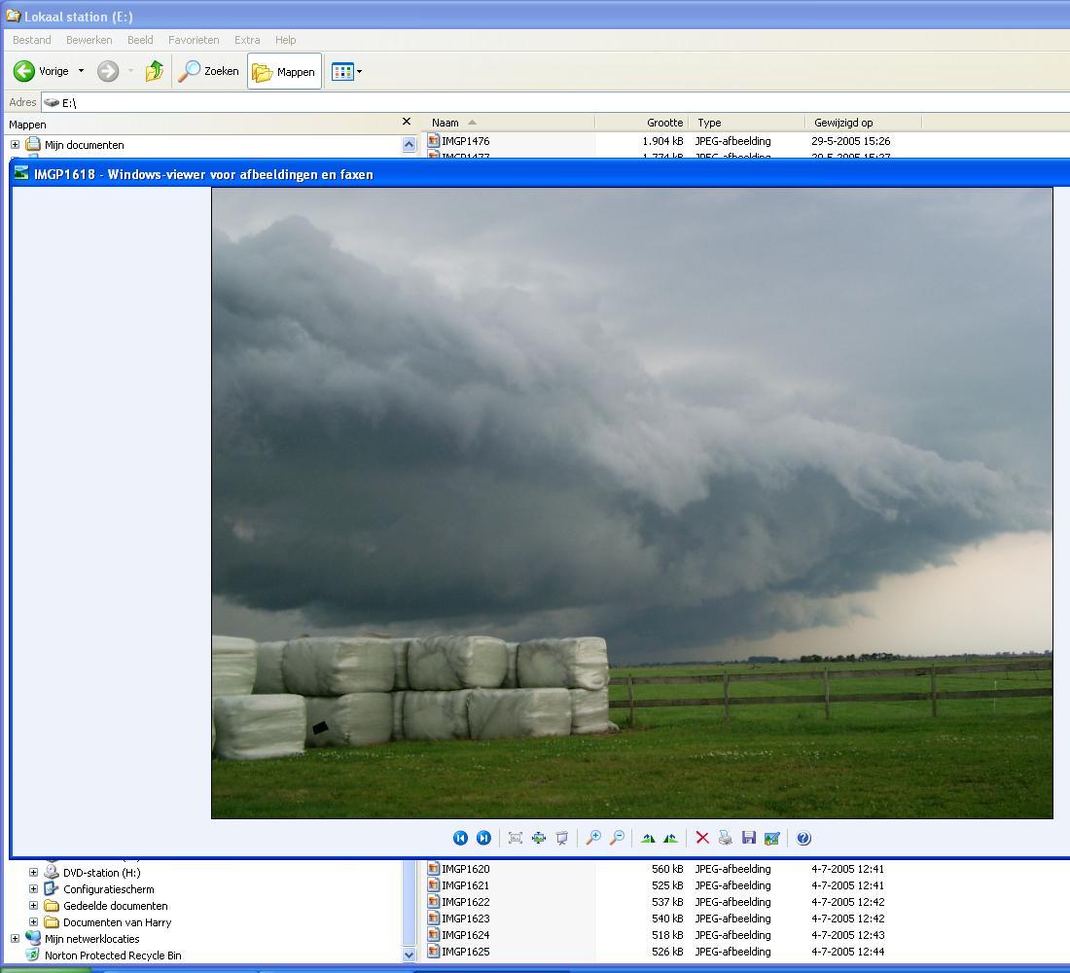This screenshot has height=973, width=1070.
Task: Sort files by the Grootte column header
Action: pos(663,123)
